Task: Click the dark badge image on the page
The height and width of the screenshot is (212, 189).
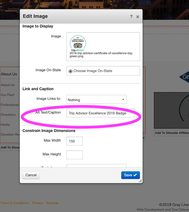Action: coord(171,111)
